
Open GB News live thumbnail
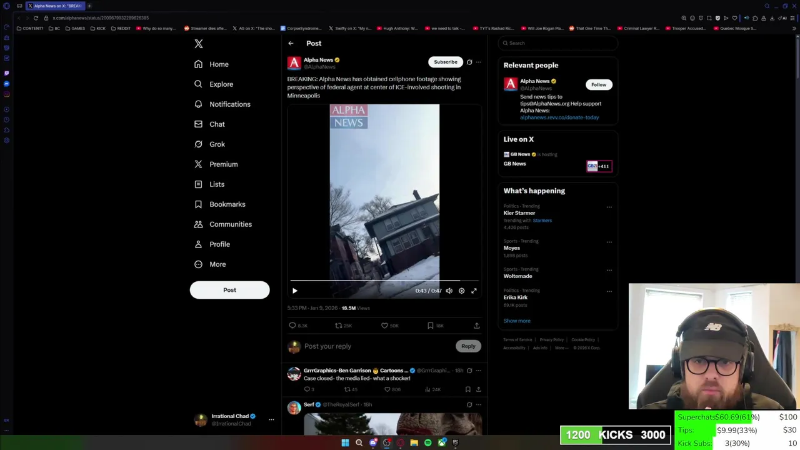coord(599,166)
